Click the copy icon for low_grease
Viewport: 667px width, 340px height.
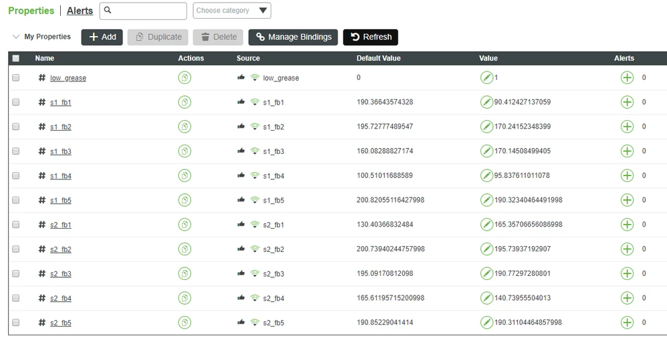[184, 78]
